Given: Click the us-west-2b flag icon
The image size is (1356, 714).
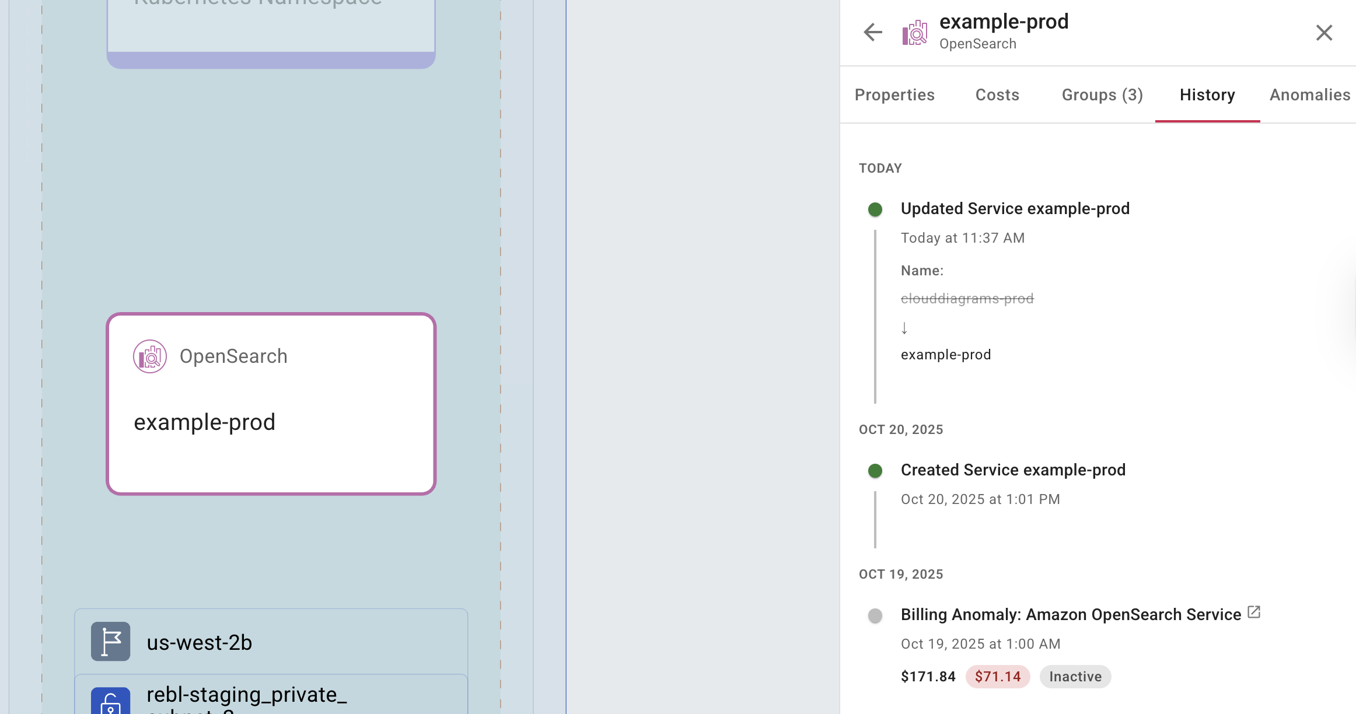Looking at the screenshot, I should click(110, 642).
